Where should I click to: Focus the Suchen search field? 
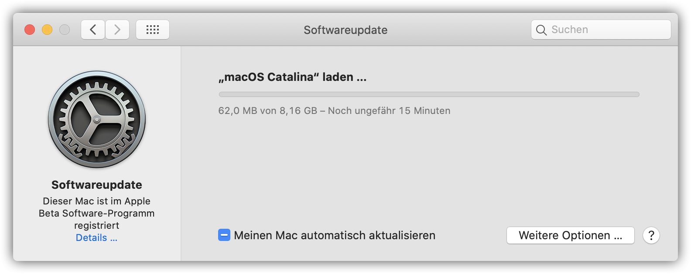tap(601, 30)
